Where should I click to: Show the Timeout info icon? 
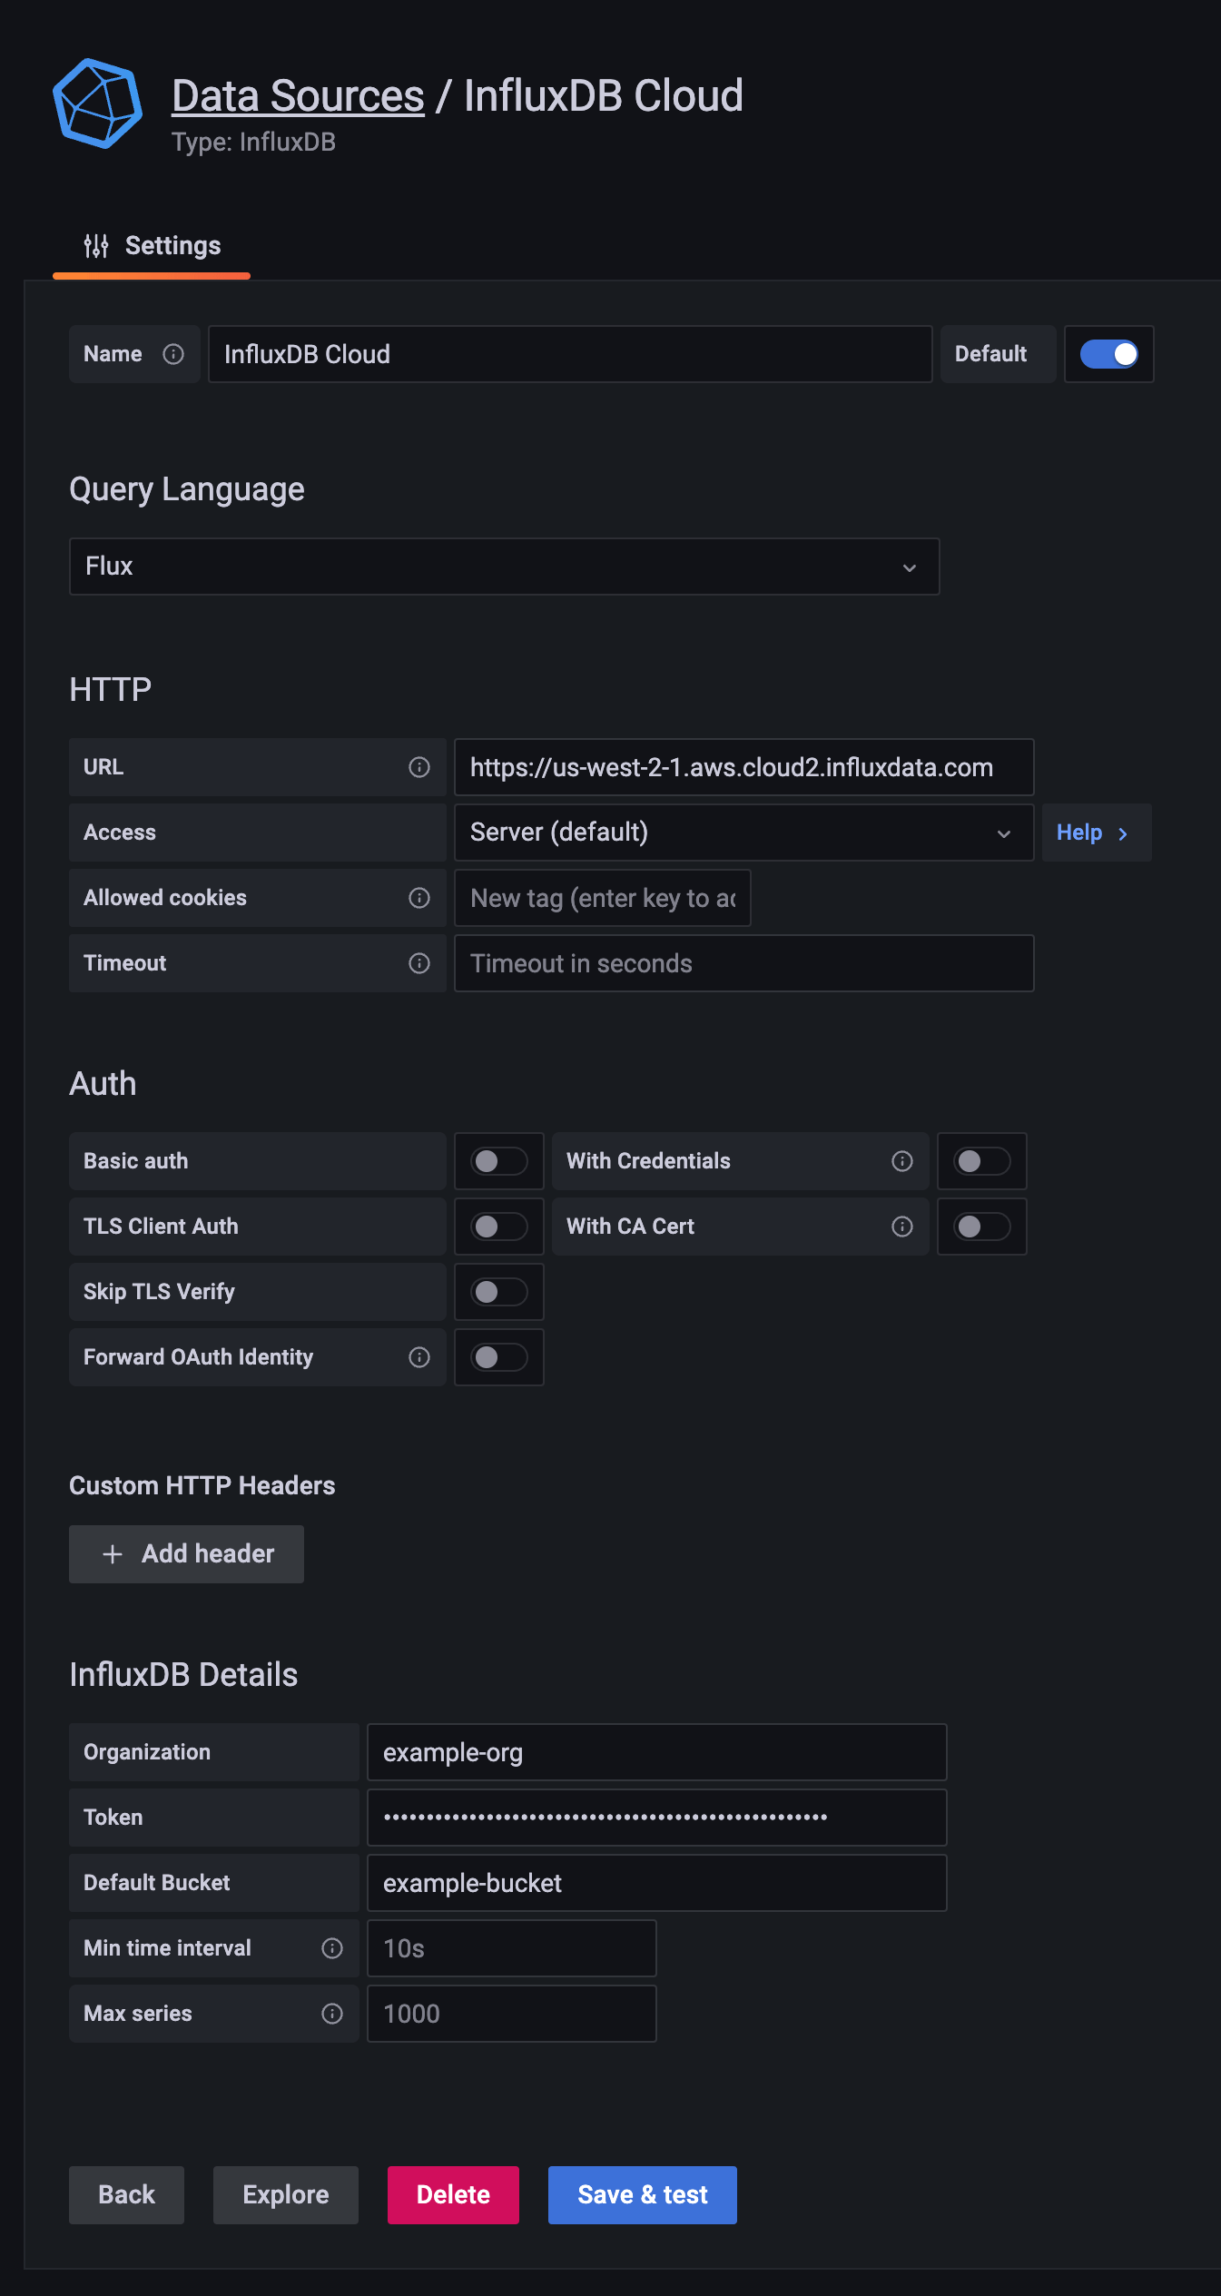pos(419,963)
